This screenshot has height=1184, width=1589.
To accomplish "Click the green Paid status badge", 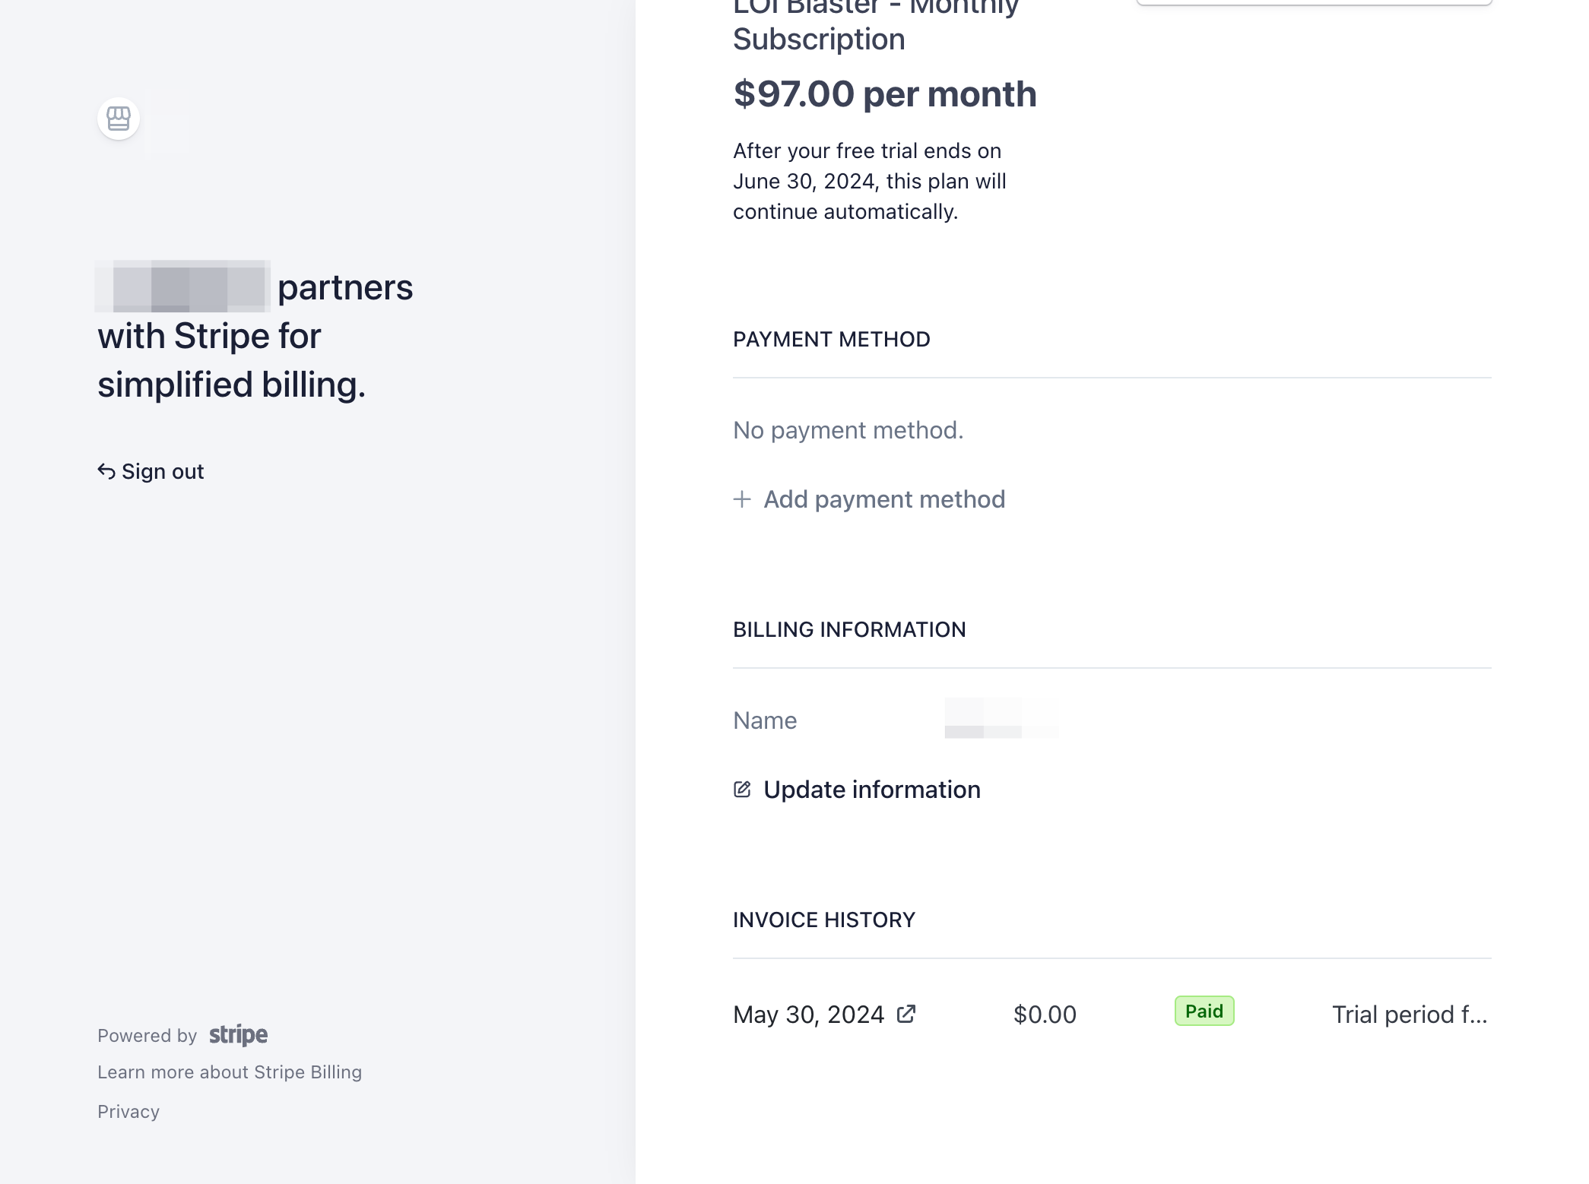I will tap(1204, 1011).
